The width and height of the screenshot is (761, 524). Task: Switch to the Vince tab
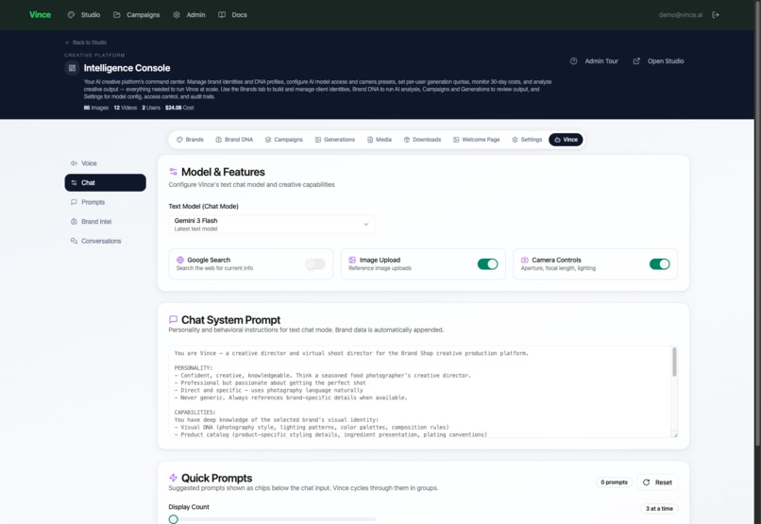click(566, 140)
